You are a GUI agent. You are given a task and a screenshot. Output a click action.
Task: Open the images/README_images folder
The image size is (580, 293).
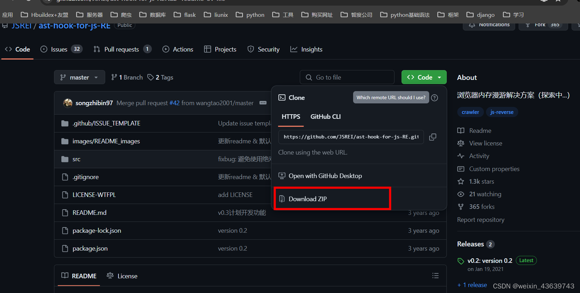tap(106, 141)
